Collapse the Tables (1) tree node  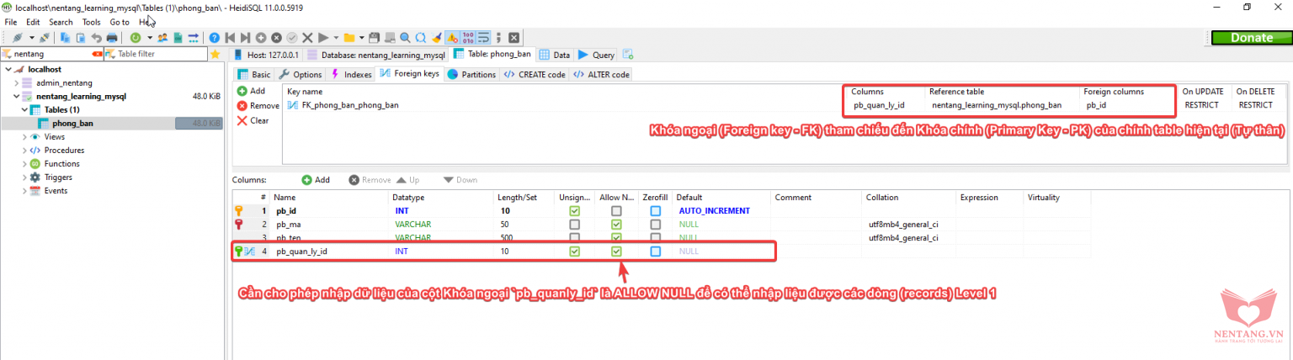[24, 110]
